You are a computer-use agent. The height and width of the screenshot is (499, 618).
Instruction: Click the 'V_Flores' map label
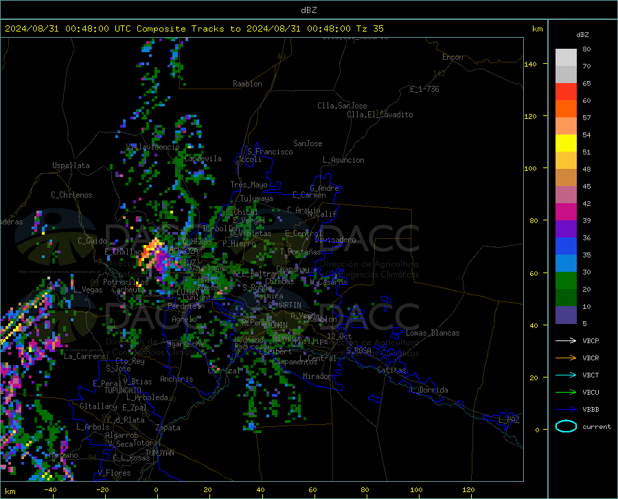coord(114,473)
